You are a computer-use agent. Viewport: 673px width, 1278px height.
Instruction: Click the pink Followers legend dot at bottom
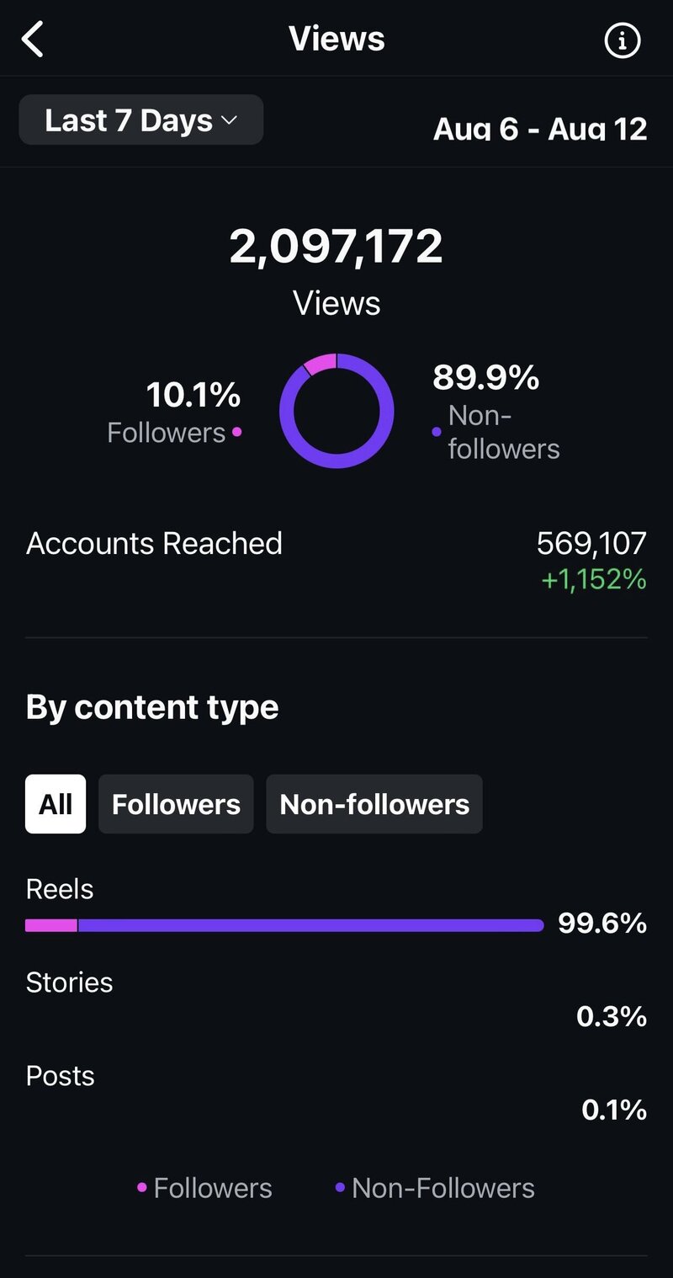click(x=142, y=1188)
